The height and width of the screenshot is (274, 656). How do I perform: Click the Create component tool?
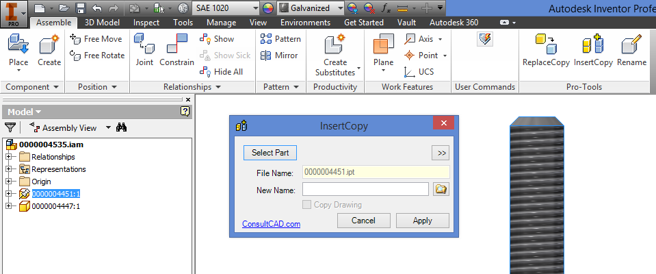(49, 50)
